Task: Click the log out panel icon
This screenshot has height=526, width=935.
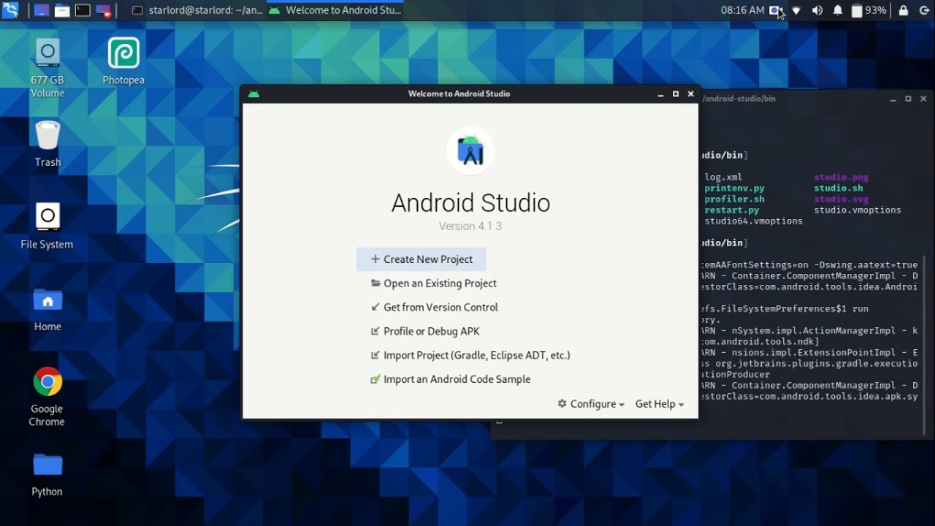Action: coord(924,10)
